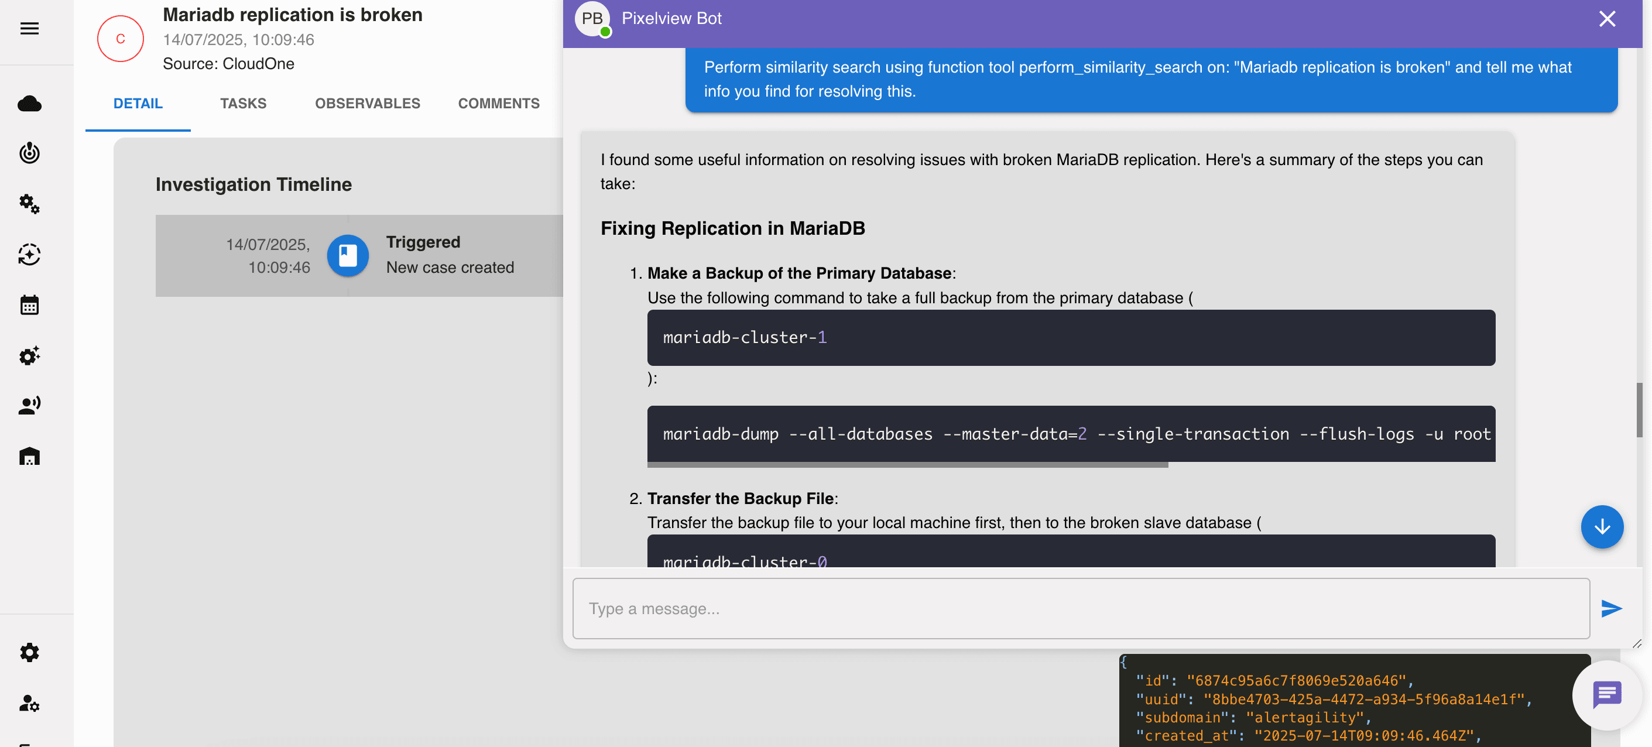
Task: Click the mariadb-dump command code block
Action: 1071,433
